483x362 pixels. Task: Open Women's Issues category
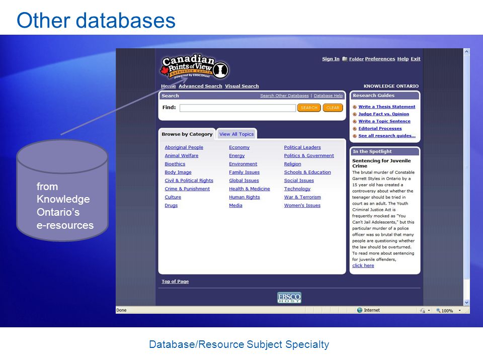coord(302,206)
